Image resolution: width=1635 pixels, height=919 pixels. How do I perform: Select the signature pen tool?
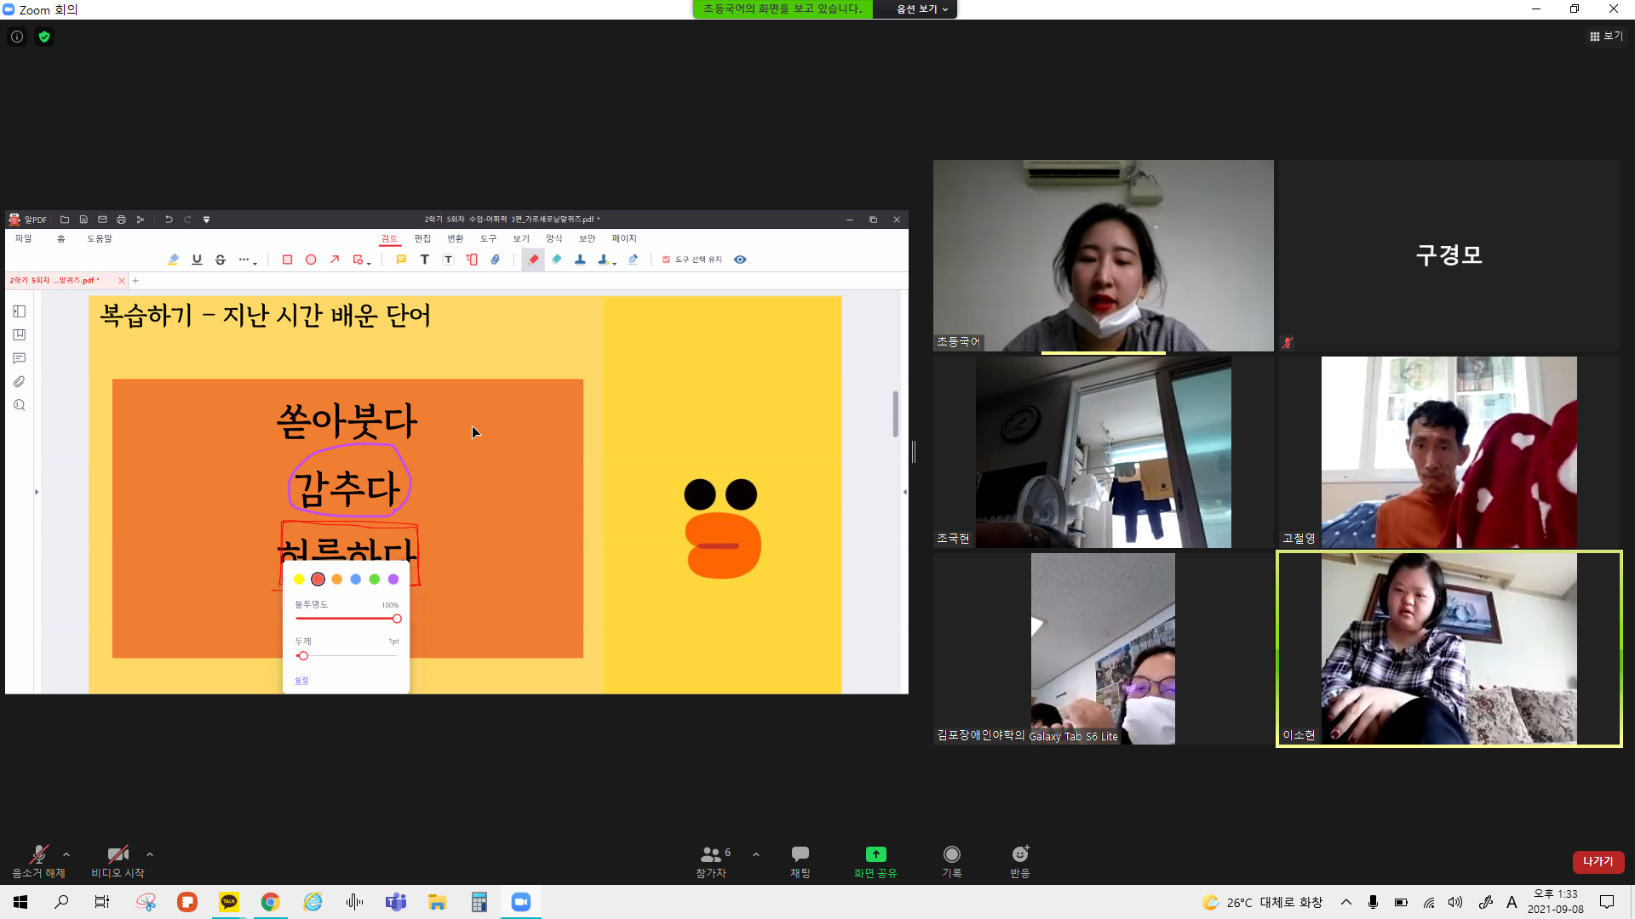click(633, 260)
